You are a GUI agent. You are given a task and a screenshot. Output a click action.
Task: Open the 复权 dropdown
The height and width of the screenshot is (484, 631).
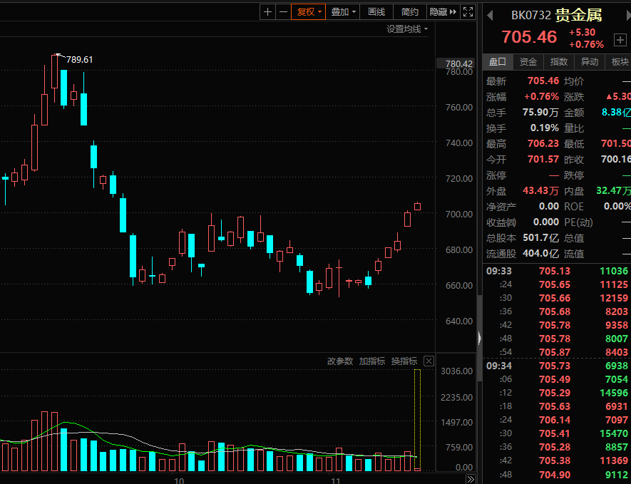pyautogui.click(x=309, y=11)
